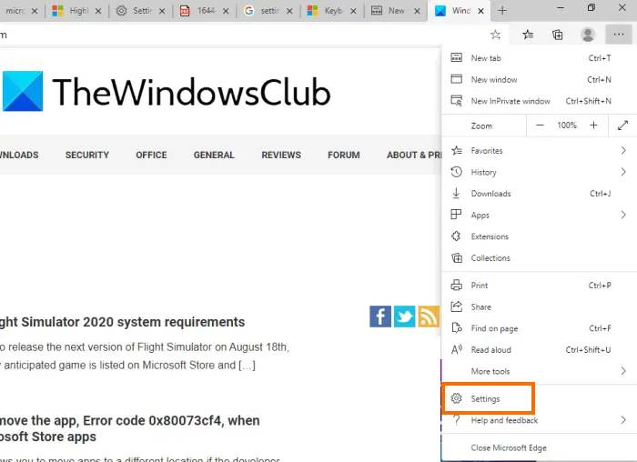Open the REVIEWS site menu
This screenshot has height=462, width=637.
281,156
